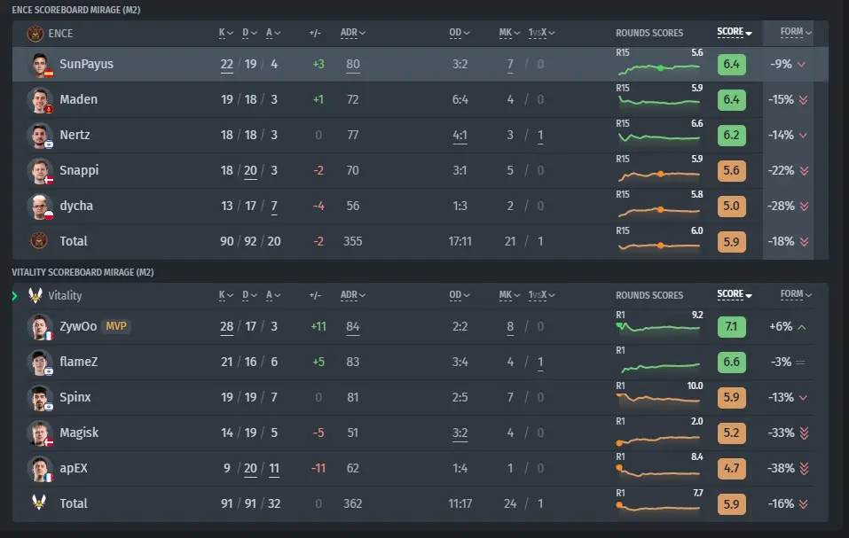The height and width of the screenshot is (538, 849).
Task: Click SunPayus form trend arrow
Action: click(801, 65)
